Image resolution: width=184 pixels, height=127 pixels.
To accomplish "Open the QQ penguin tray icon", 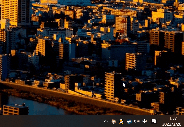I will [121, 121].
